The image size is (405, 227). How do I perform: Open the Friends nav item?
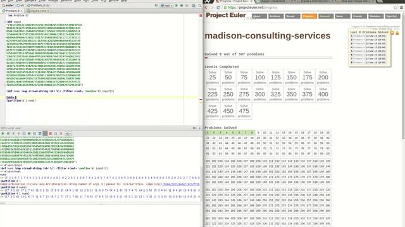coord(359,16)
